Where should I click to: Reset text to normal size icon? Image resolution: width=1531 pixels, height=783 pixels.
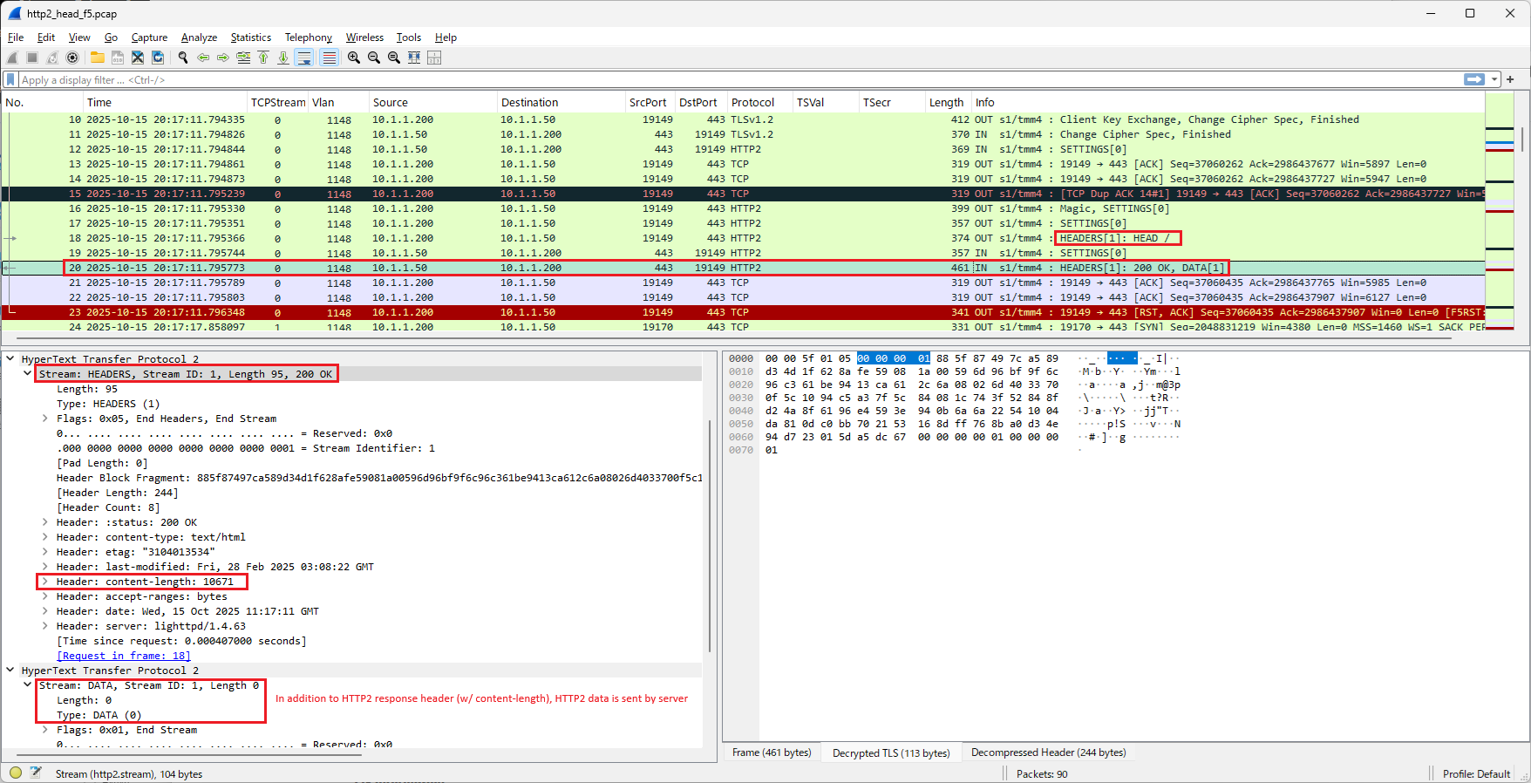(394, 58)
